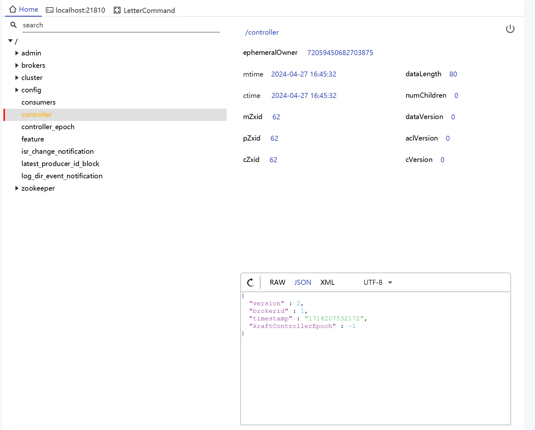Select the consumers tree node
The width and height of the screenshot is (535, 430).
[x=38, y=102]
